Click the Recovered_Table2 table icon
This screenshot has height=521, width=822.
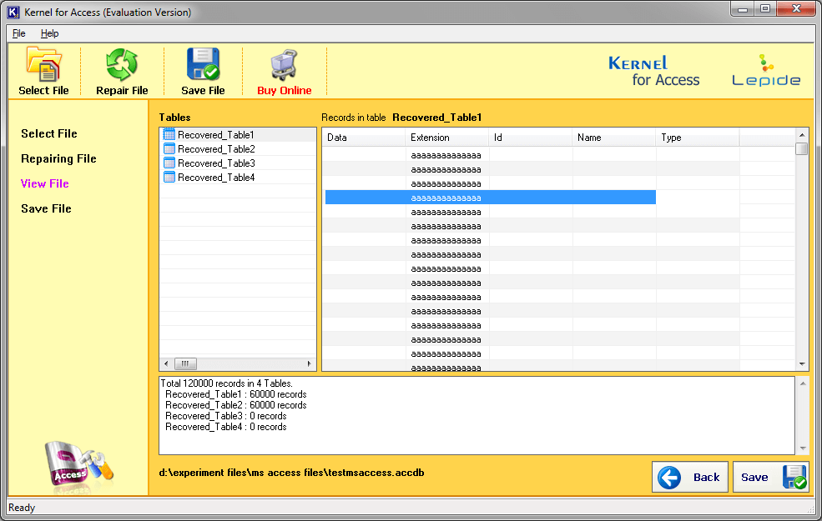[169, 148]
